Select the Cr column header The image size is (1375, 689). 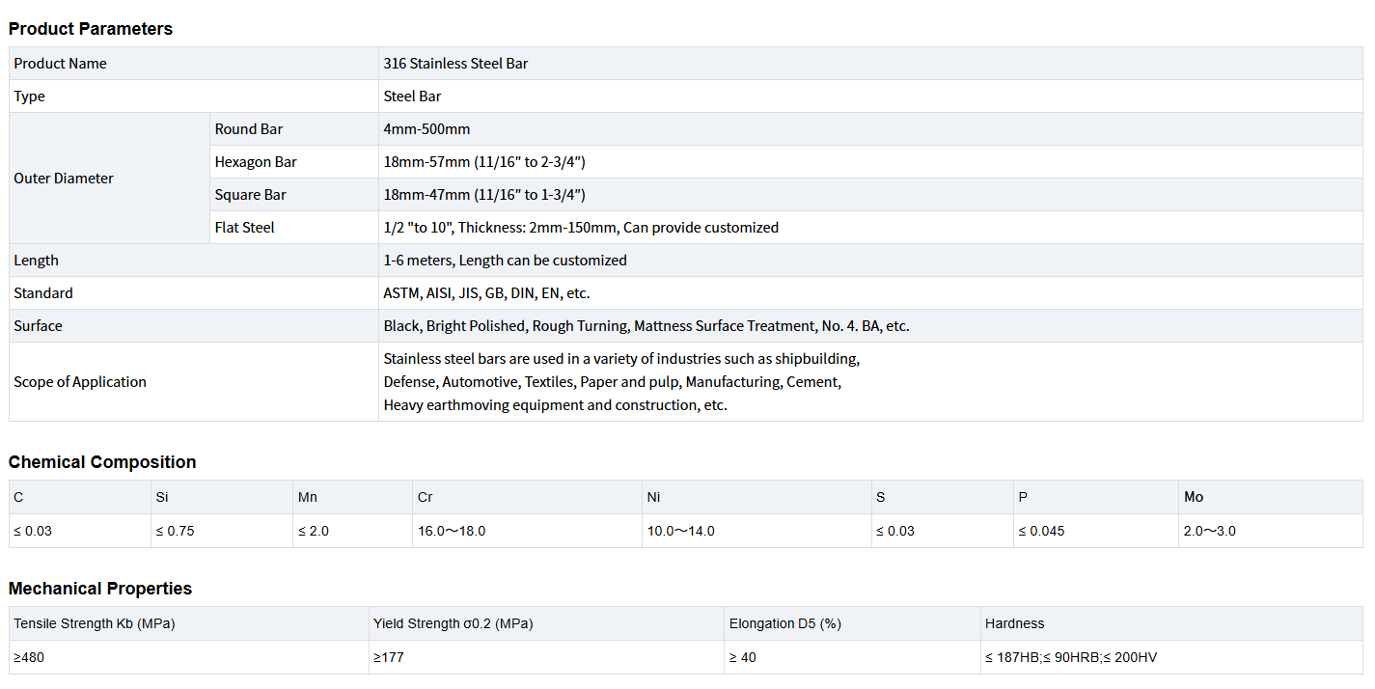tap(426, 497)
